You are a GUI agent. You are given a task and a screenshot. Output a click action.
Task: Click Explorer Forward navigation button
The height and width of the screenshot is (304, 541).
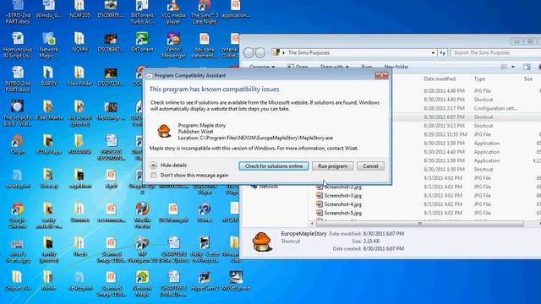click(260, 52)
